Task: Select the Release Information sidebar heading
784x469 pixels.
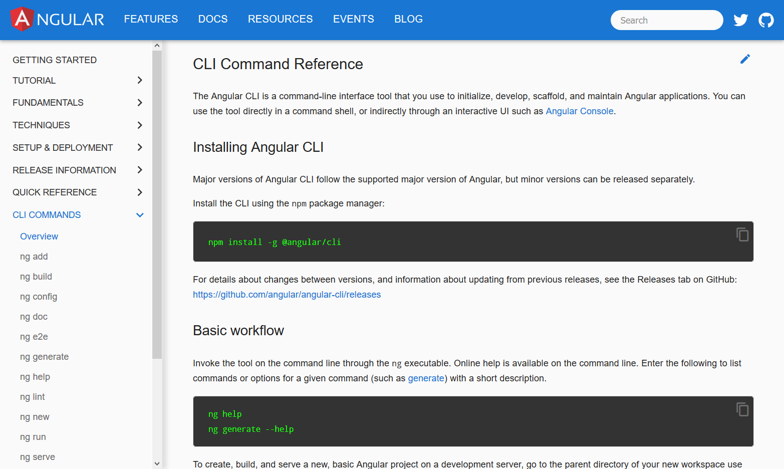Action: 64,170
